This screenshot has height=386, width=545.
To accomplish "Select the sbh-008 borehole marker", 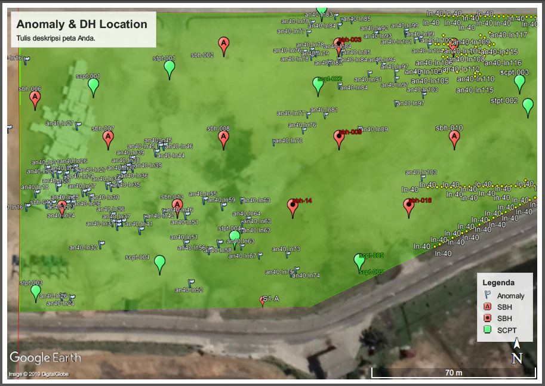I will (x=224, y=138).
